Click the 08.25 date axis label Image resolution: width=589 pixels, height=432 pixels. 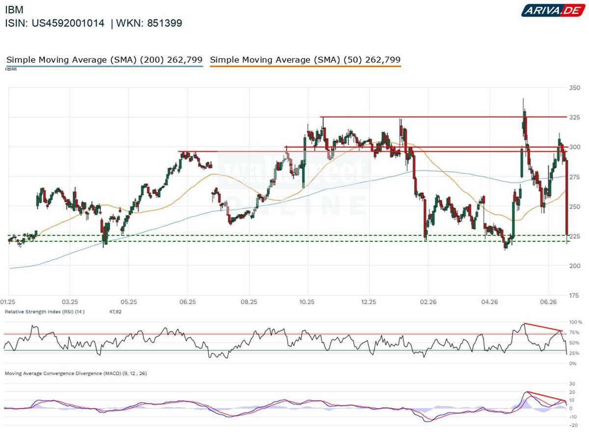click(x=249, y=303)
